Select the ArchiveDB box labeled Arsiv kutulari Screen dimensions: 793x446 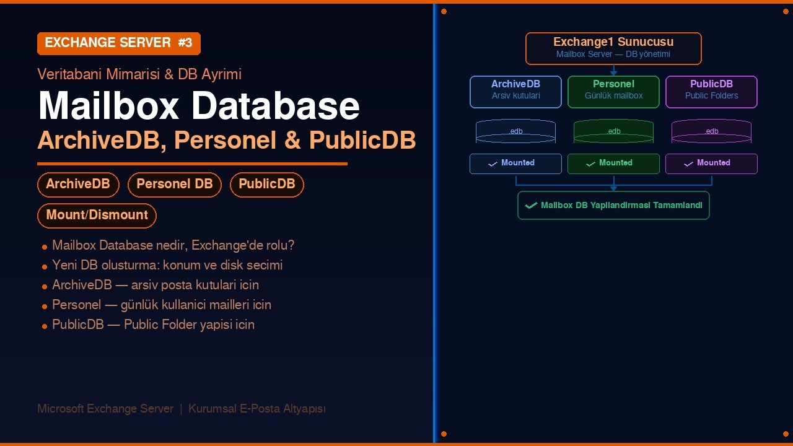[x=515, y=92]
